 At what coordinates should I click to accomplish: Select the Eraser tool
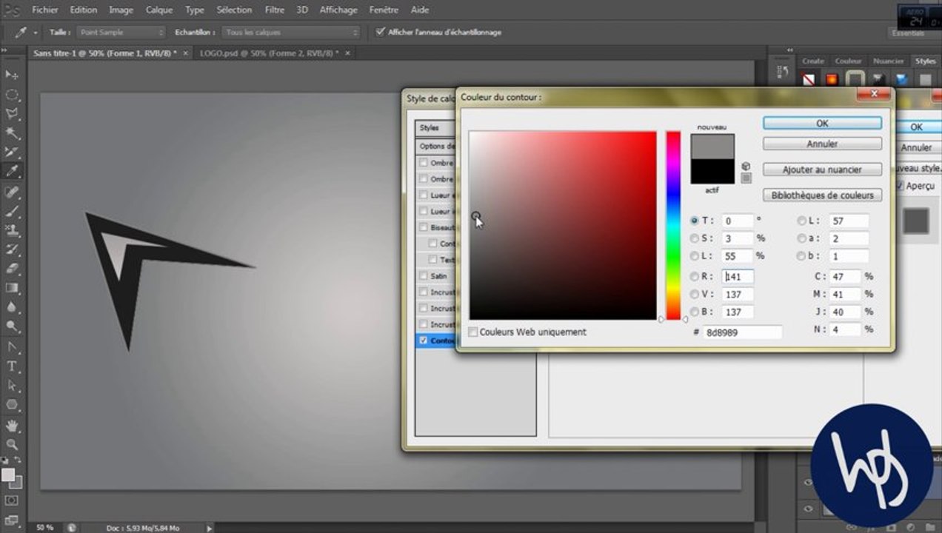[13, 269]
